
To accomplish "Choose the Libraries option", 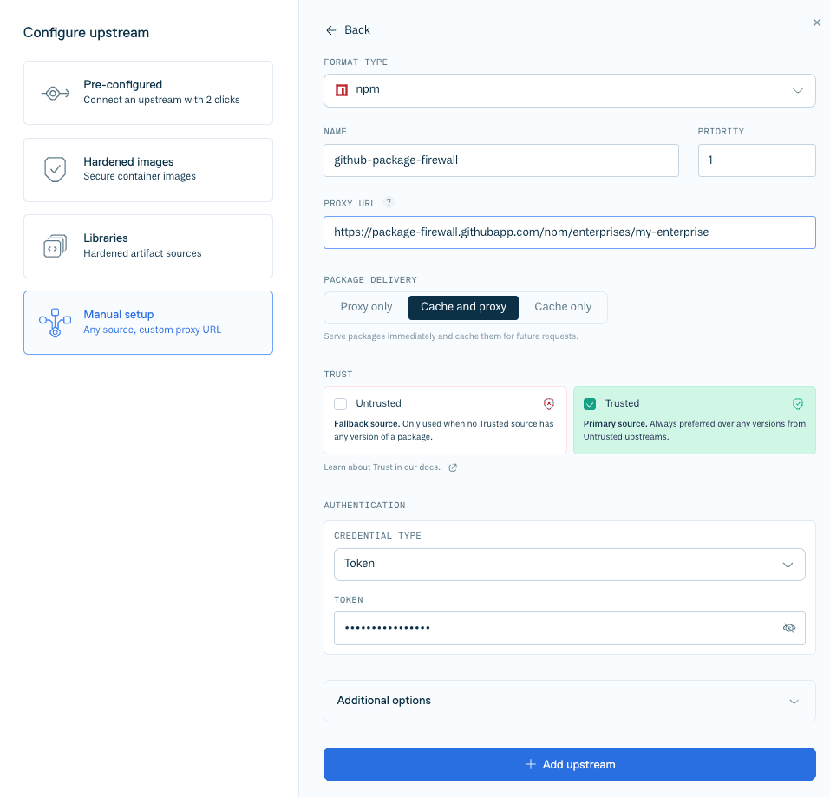I will click(x=148, y=246).
